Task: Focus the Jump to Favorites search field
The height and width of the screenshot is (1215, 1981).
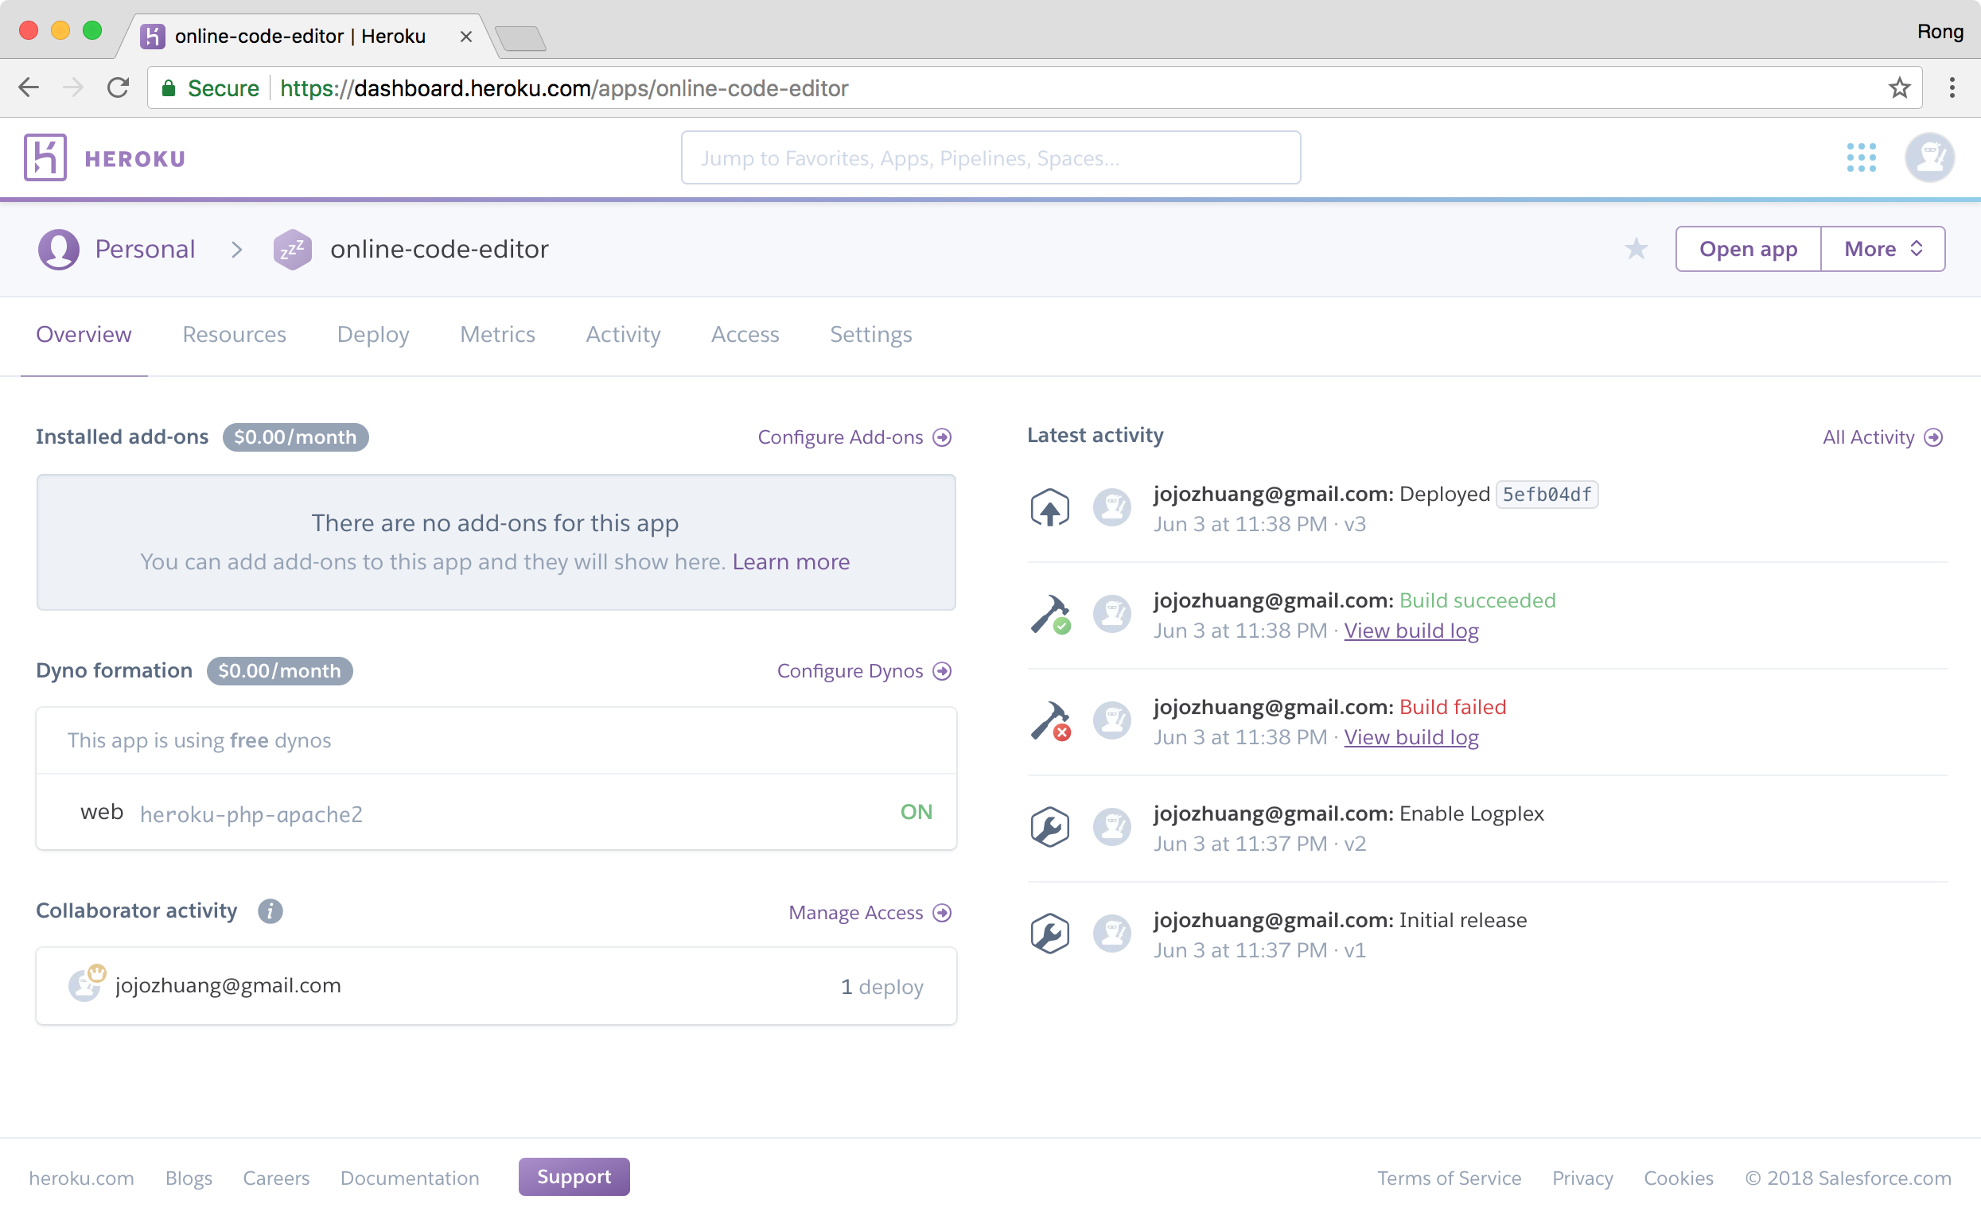Action: pyautogui.click(x=990, y=157)
